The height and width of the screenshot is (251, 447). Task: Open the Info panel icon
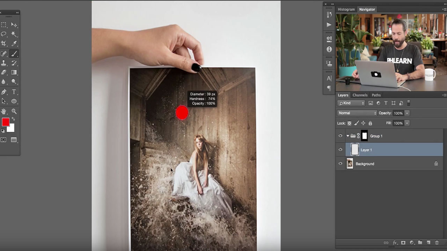(329, 49)
